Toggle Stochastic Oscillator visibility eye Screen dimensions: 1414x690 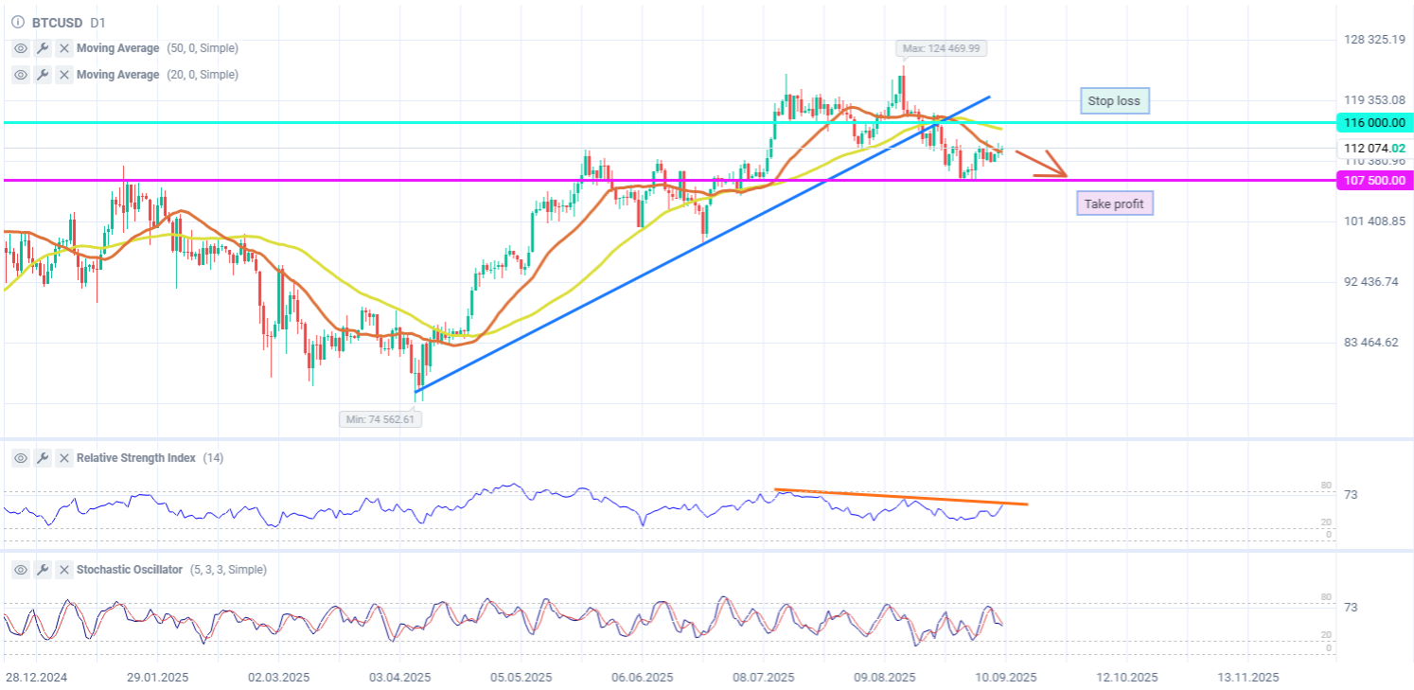click(x=21, y=570)
